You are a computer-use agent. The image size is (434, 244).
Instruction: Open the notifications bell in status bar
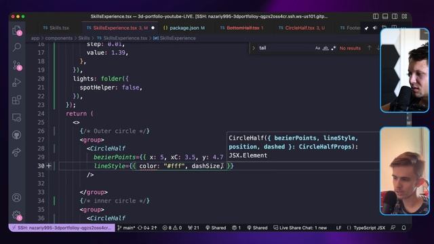tap(403, 228)
